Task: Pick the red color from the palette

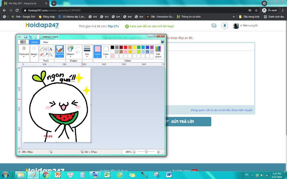Action: 126,47
